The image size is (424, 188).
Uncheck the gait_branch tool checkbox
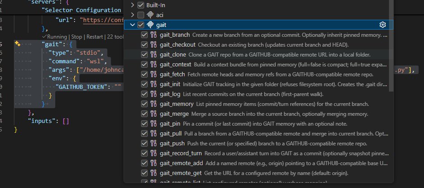point(144,35)
